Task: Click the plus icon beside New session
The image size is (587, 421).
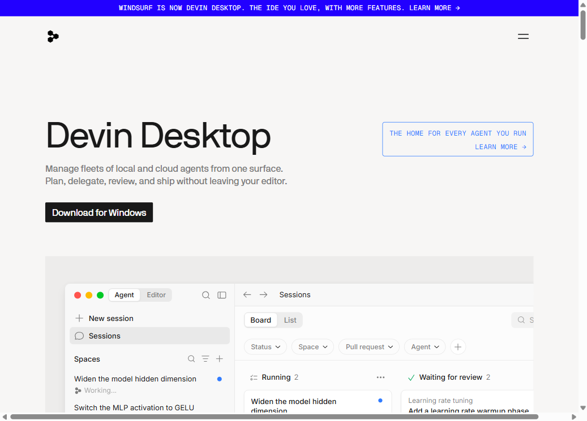Action: (x=79, y=318)
